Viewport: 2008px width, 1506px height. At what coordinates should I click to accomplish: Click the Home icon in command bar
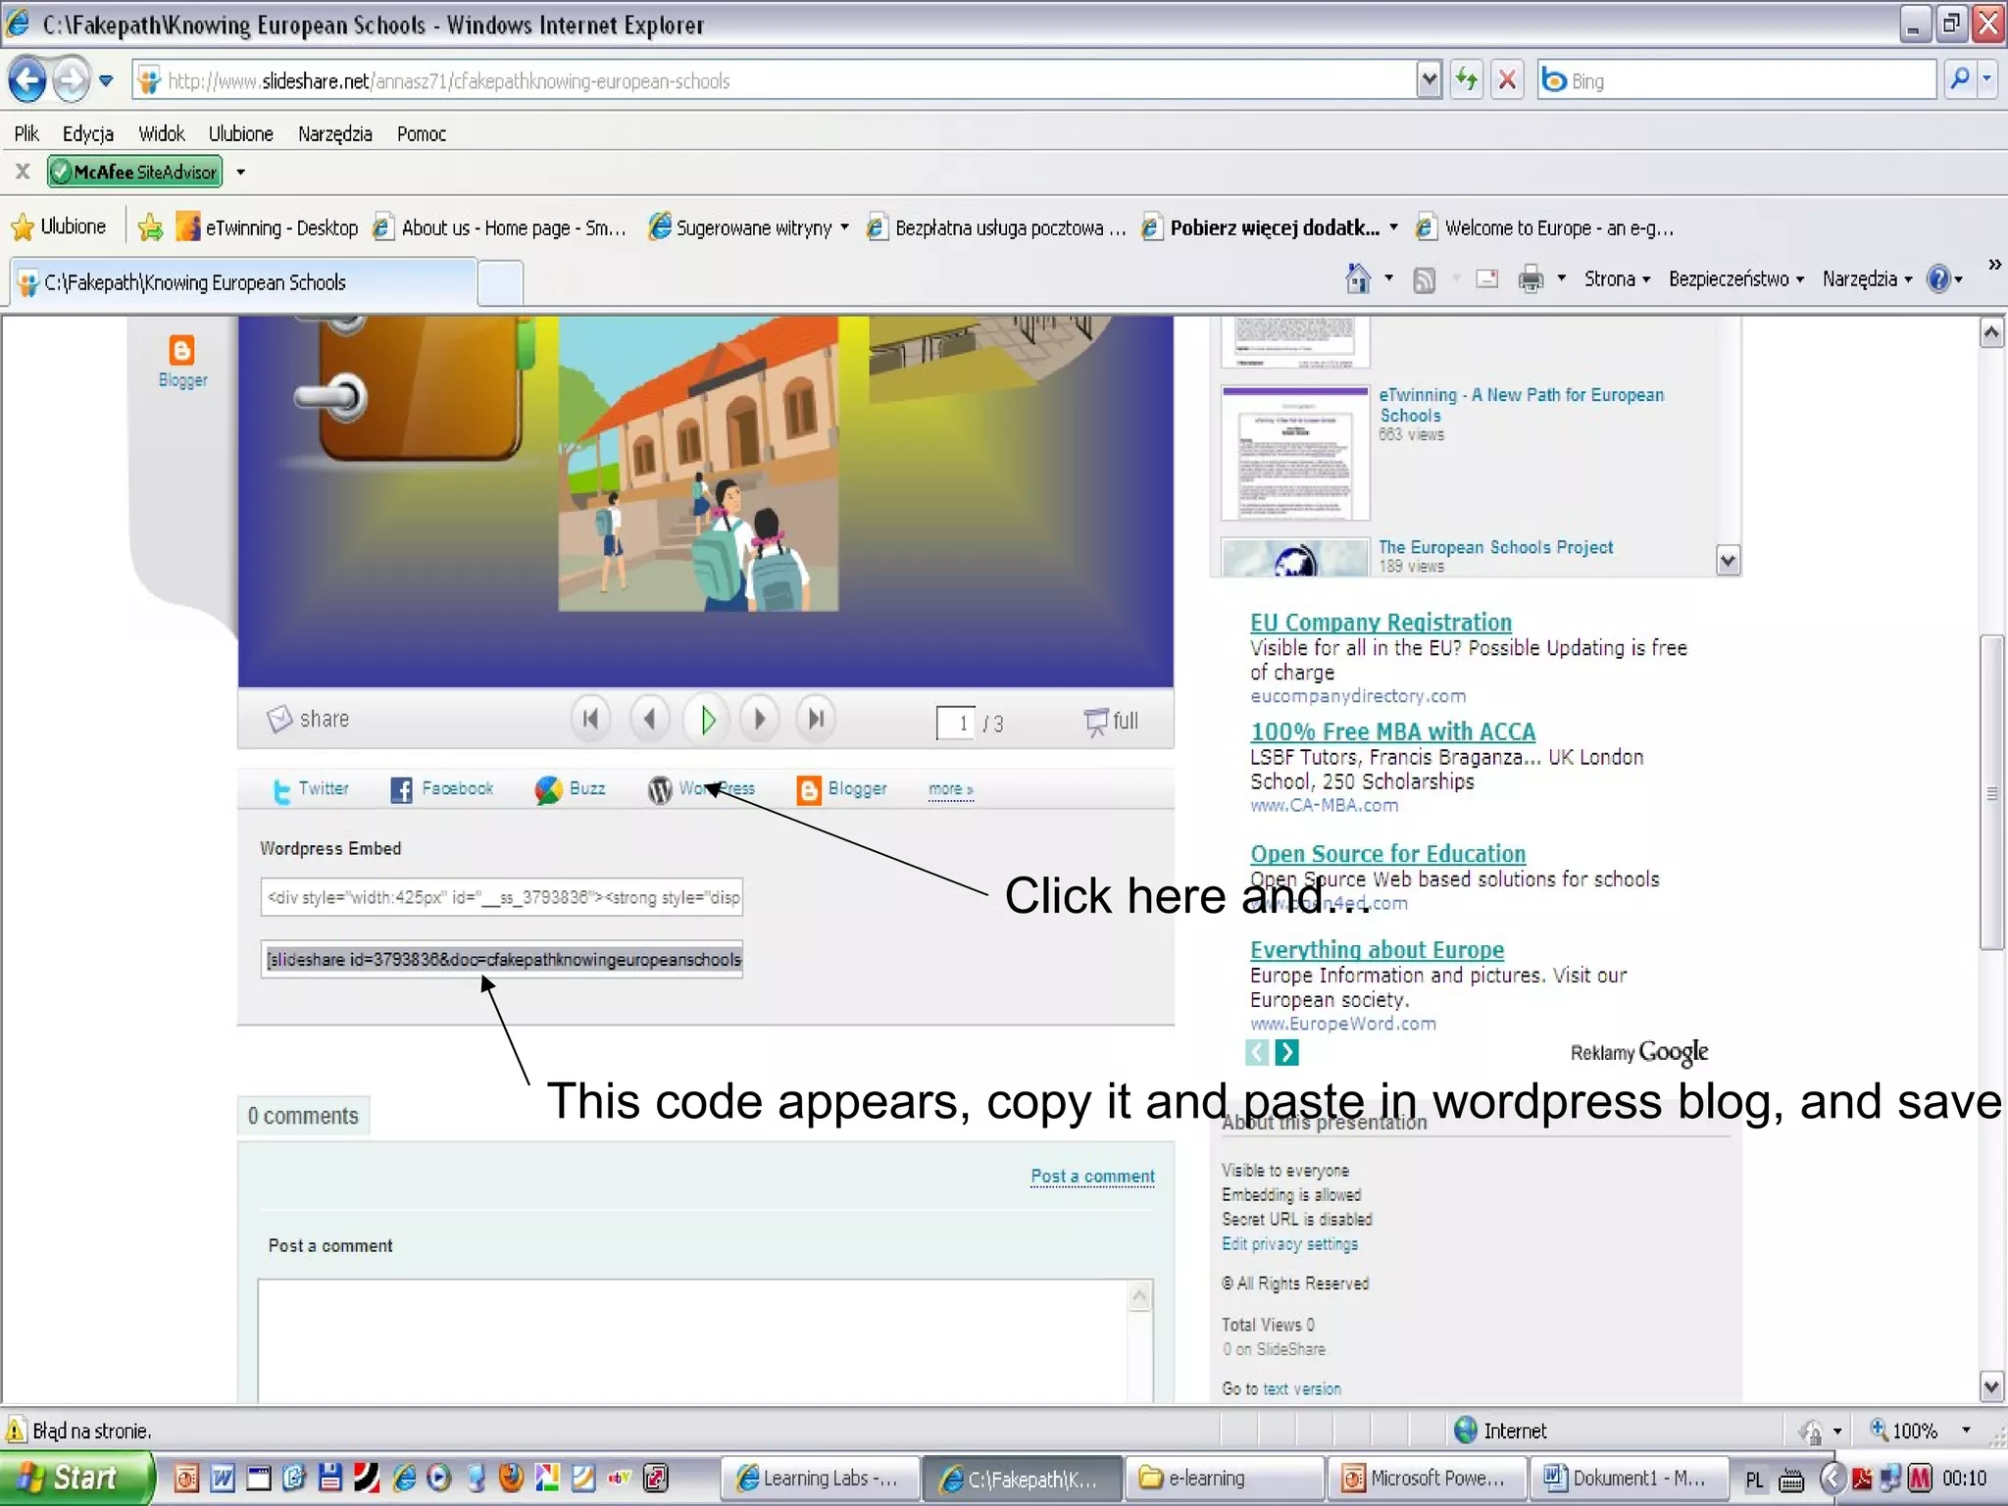[1358, 279]
